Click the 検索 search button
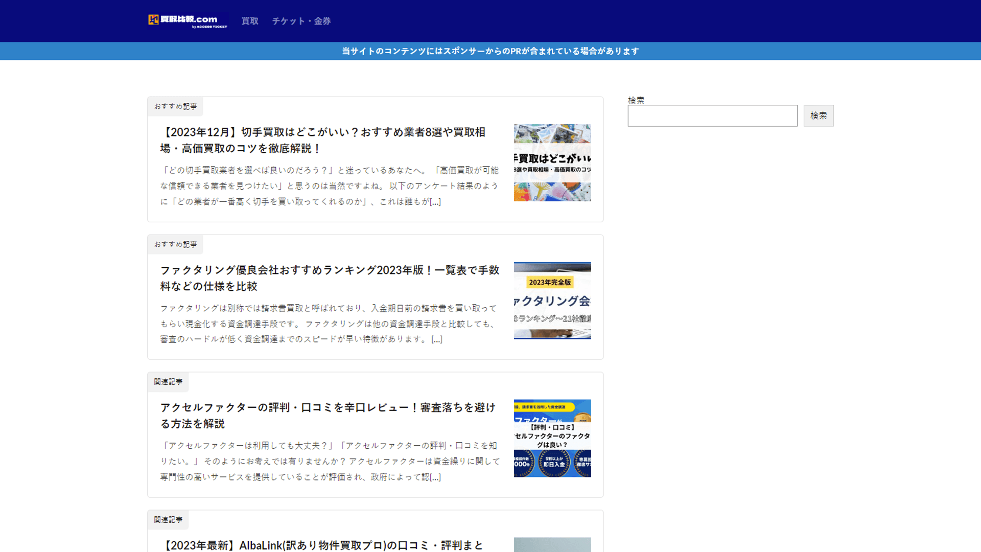981x552 pixels. 819,116
